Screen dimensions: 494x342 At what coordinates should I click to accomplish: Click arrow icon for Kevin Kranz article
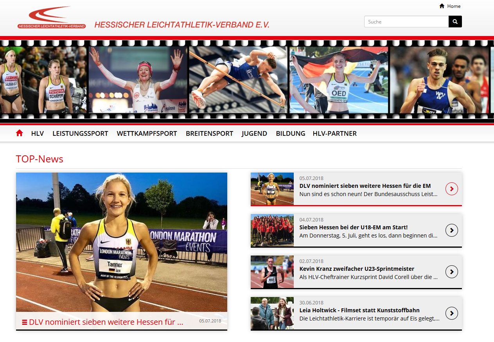[x=451, y=272]
